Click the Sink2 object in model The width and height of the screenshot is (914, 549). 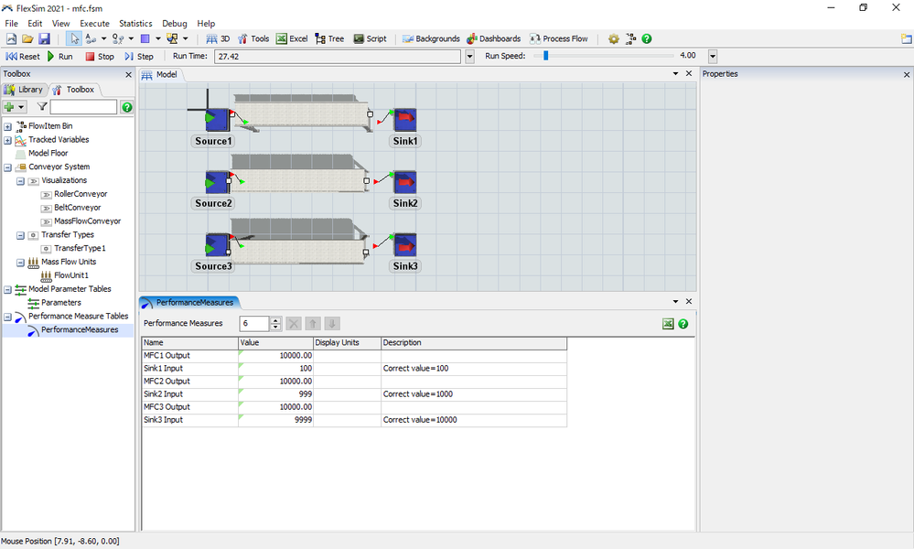click(404, 182)
